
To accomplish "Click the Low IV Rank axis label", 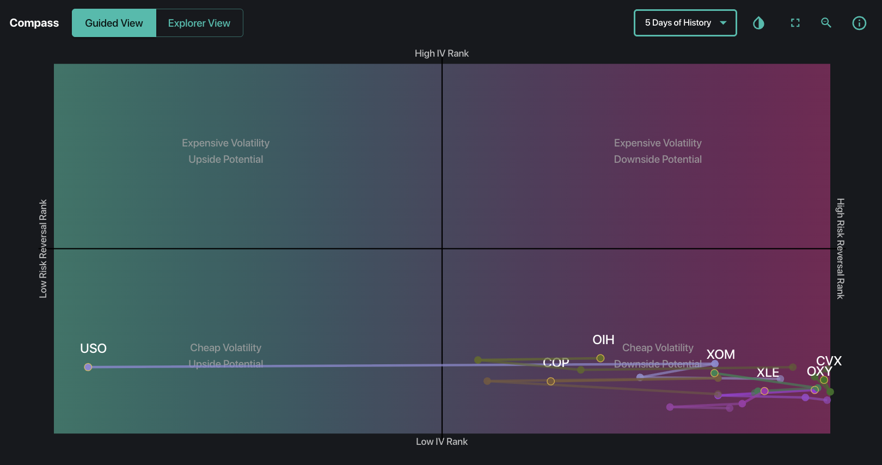I will pyautogui.click(x=442, y=442).
